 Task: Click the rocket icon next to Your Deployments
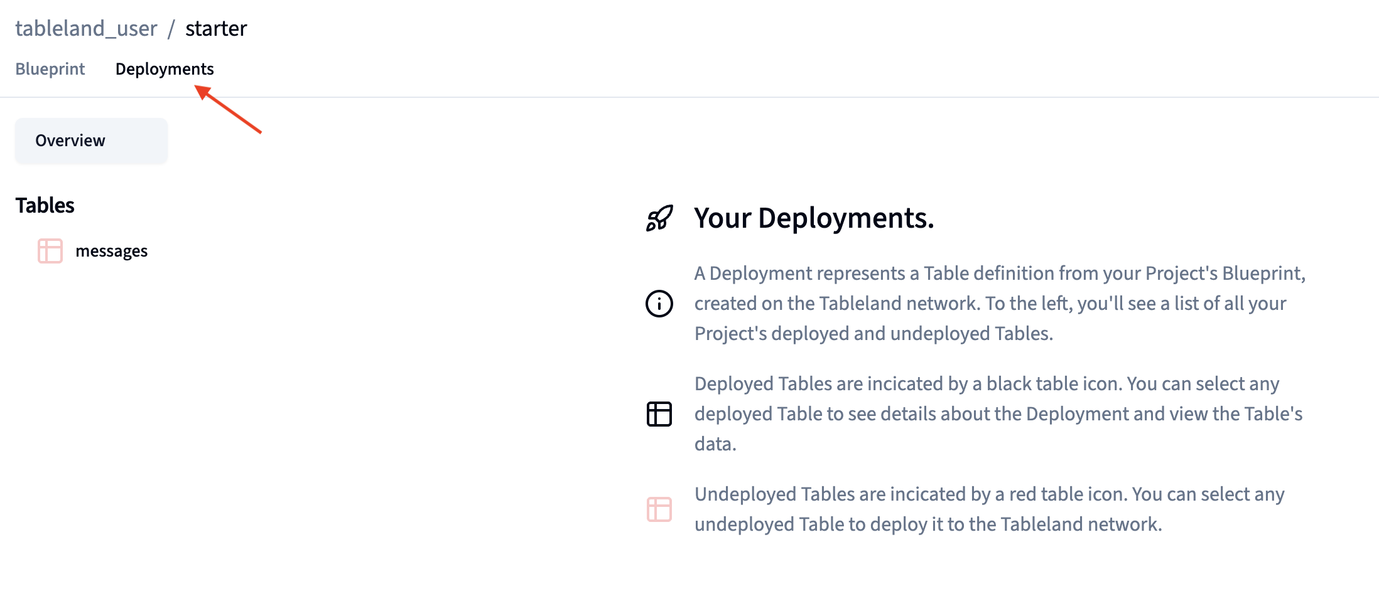[x=659, y=218]
